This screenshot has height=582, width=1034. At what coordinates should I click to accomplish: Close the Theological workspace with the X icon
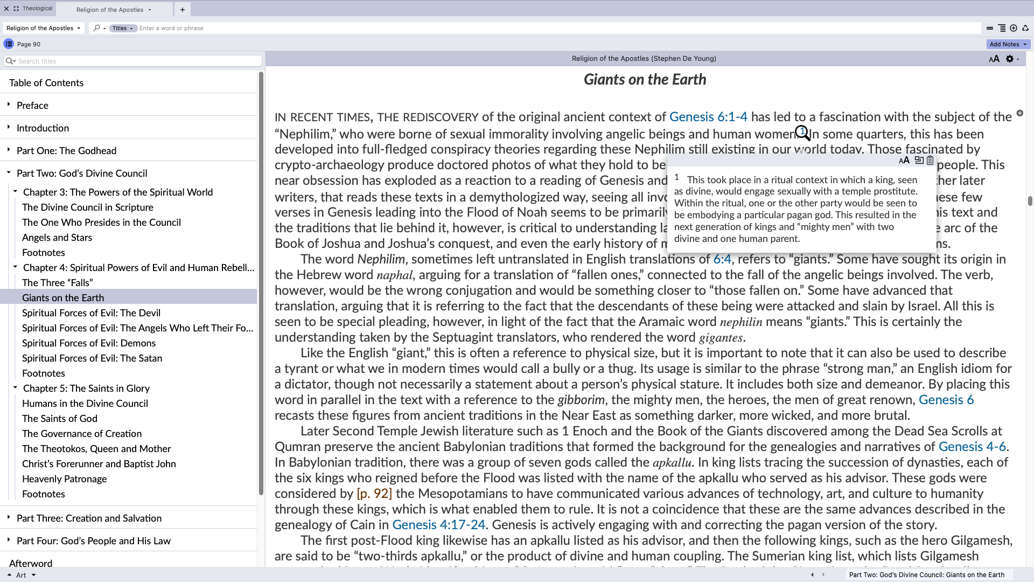click(x=6, y=9)
